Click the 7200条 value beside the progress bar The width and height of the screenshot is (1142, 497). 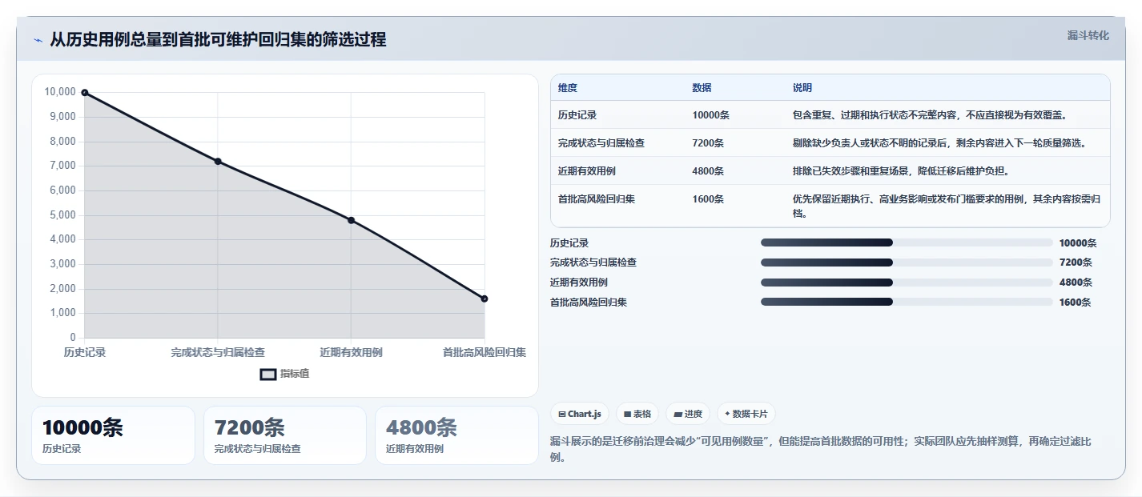coord(1075,263)
